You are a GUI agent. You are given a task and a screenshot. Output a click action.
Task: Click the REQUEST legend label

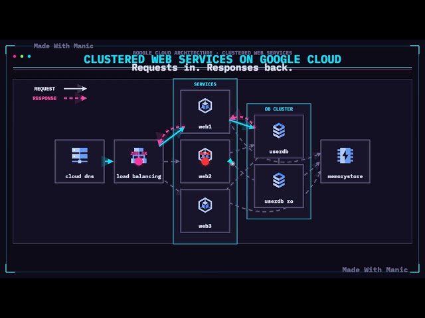tap(44, 89)
